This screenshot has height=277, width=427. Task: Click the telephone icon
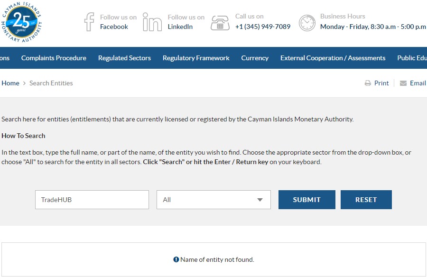pos(220,22)
